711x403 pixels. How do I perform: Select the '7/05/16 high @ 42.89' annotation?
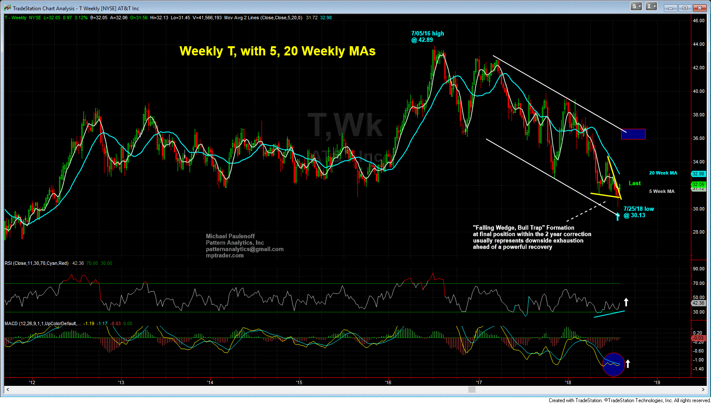427,36
